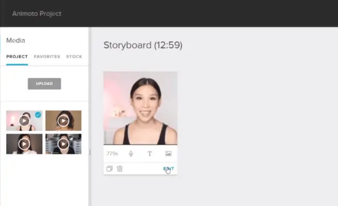Play the bottom-left media clip
This screenshot has width=338, height=206.
click(24, 144)
